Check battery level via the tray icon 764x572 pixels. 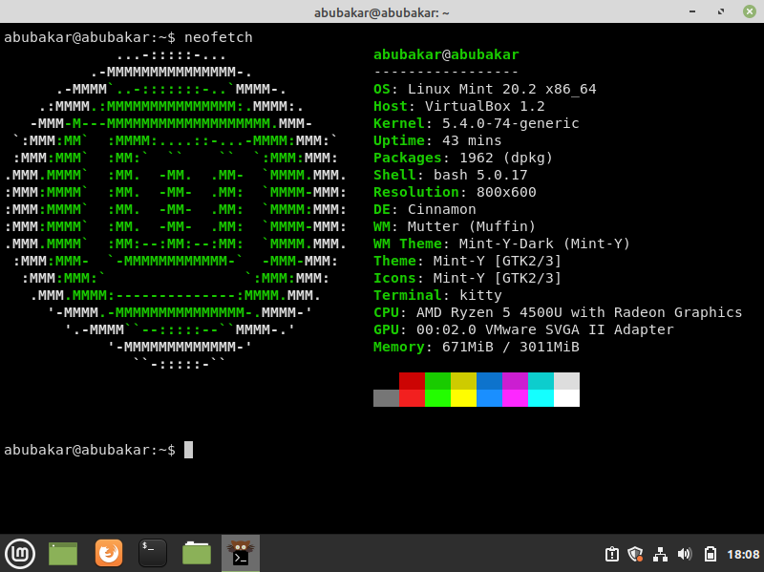709,554
